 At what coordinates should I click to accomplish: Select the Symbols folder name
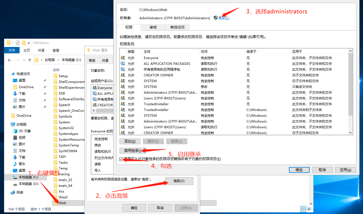65,116
